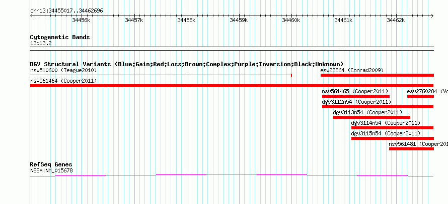The height and width of the screenshot is (204, 448).
Task: Click the right arrowhead of the ruler
Action: click(x=432, y=16)
